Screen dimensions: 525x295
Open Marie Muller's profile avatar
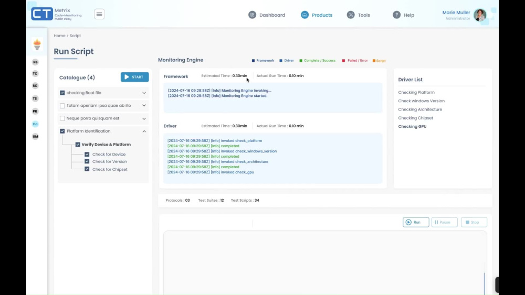point(480,15)
